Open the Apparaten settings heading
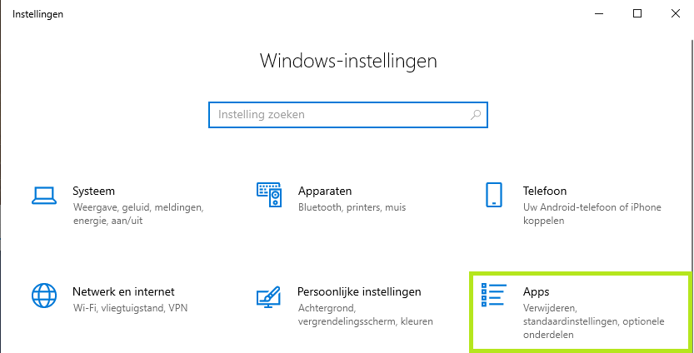694x353 pixels. tap(325, 191)
